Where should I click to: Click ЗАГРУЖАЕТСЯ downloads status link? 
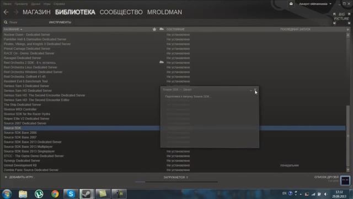pos(175,177)
